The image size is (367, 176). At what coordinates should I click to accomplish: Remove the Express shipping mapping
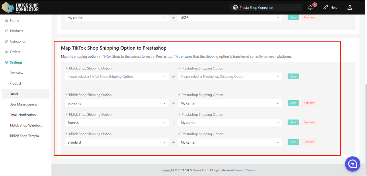pyautogui.click(x=309, y=122)
